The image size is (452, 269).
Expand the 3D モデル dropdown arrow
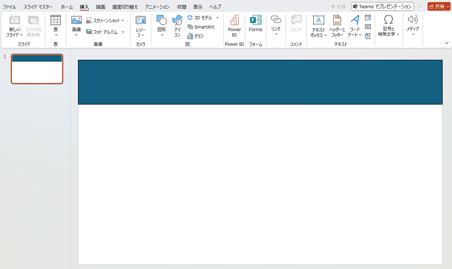(217, 18)
